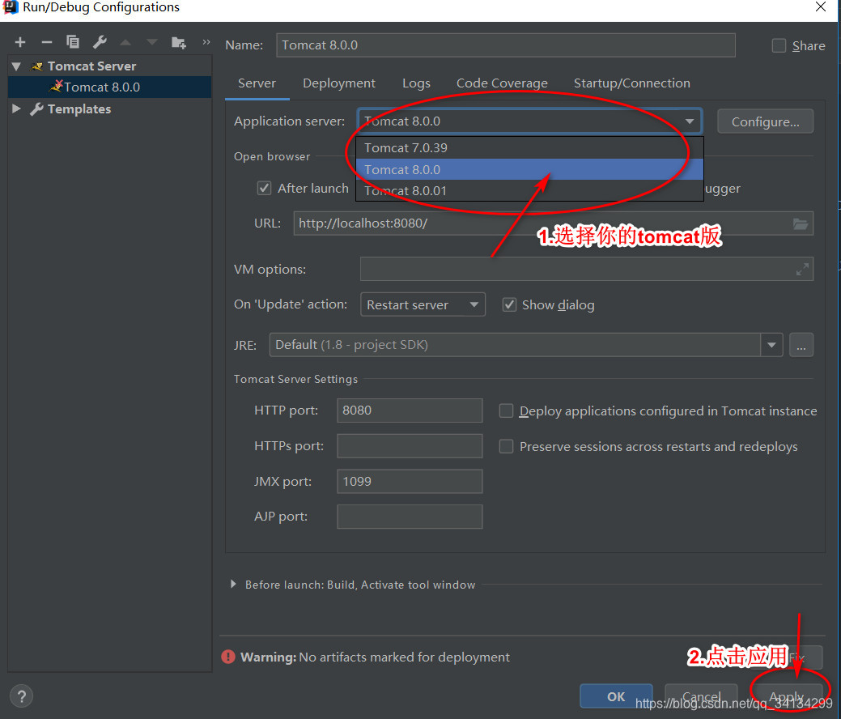This screenshot has width=841, height=719.
Task: Choose Tomcat 8.0.0 from dropdown list
Action: point(529,169)
